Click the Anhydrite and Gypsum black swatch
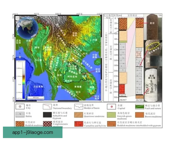Viewport: 176px width, 141px height. (47, 115)
